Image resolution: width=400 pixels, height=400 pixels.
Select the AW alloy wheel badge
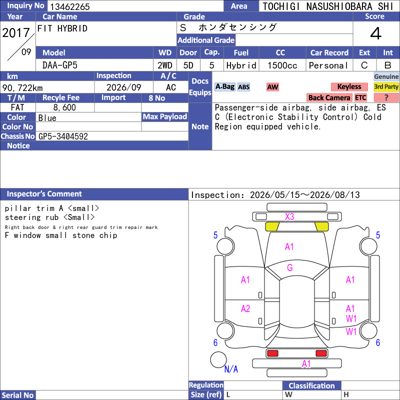coord(272,87)
